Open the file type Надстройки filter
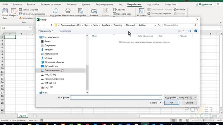The height and width of the screenshot is (125, 223). click(x=180, y=98)
